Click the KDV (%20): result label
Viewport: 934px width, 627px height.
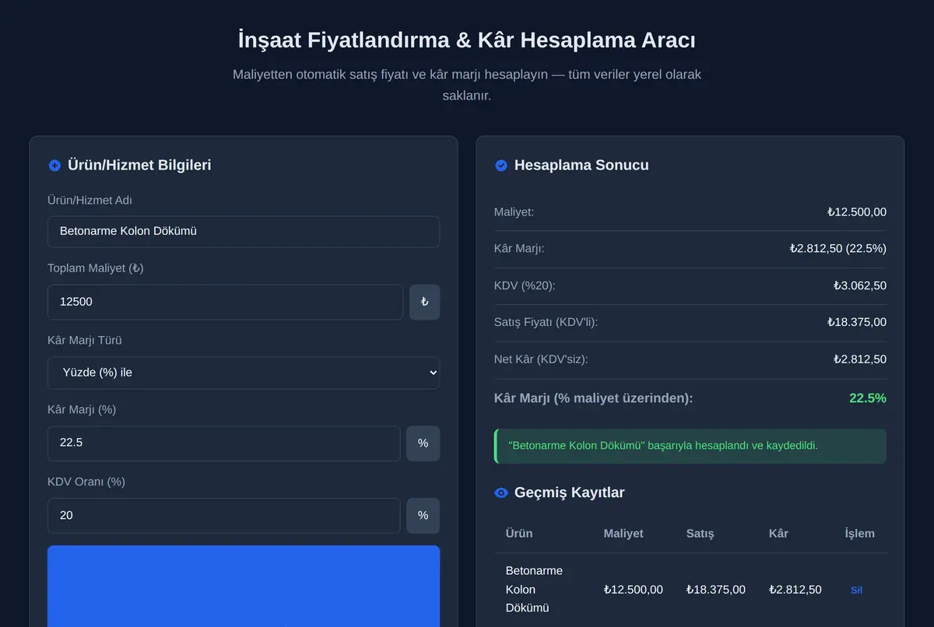tap(525, 285)
